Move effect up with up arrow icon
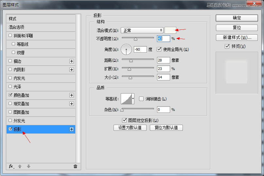Viewport: 264px width, 176px height. 20,167
